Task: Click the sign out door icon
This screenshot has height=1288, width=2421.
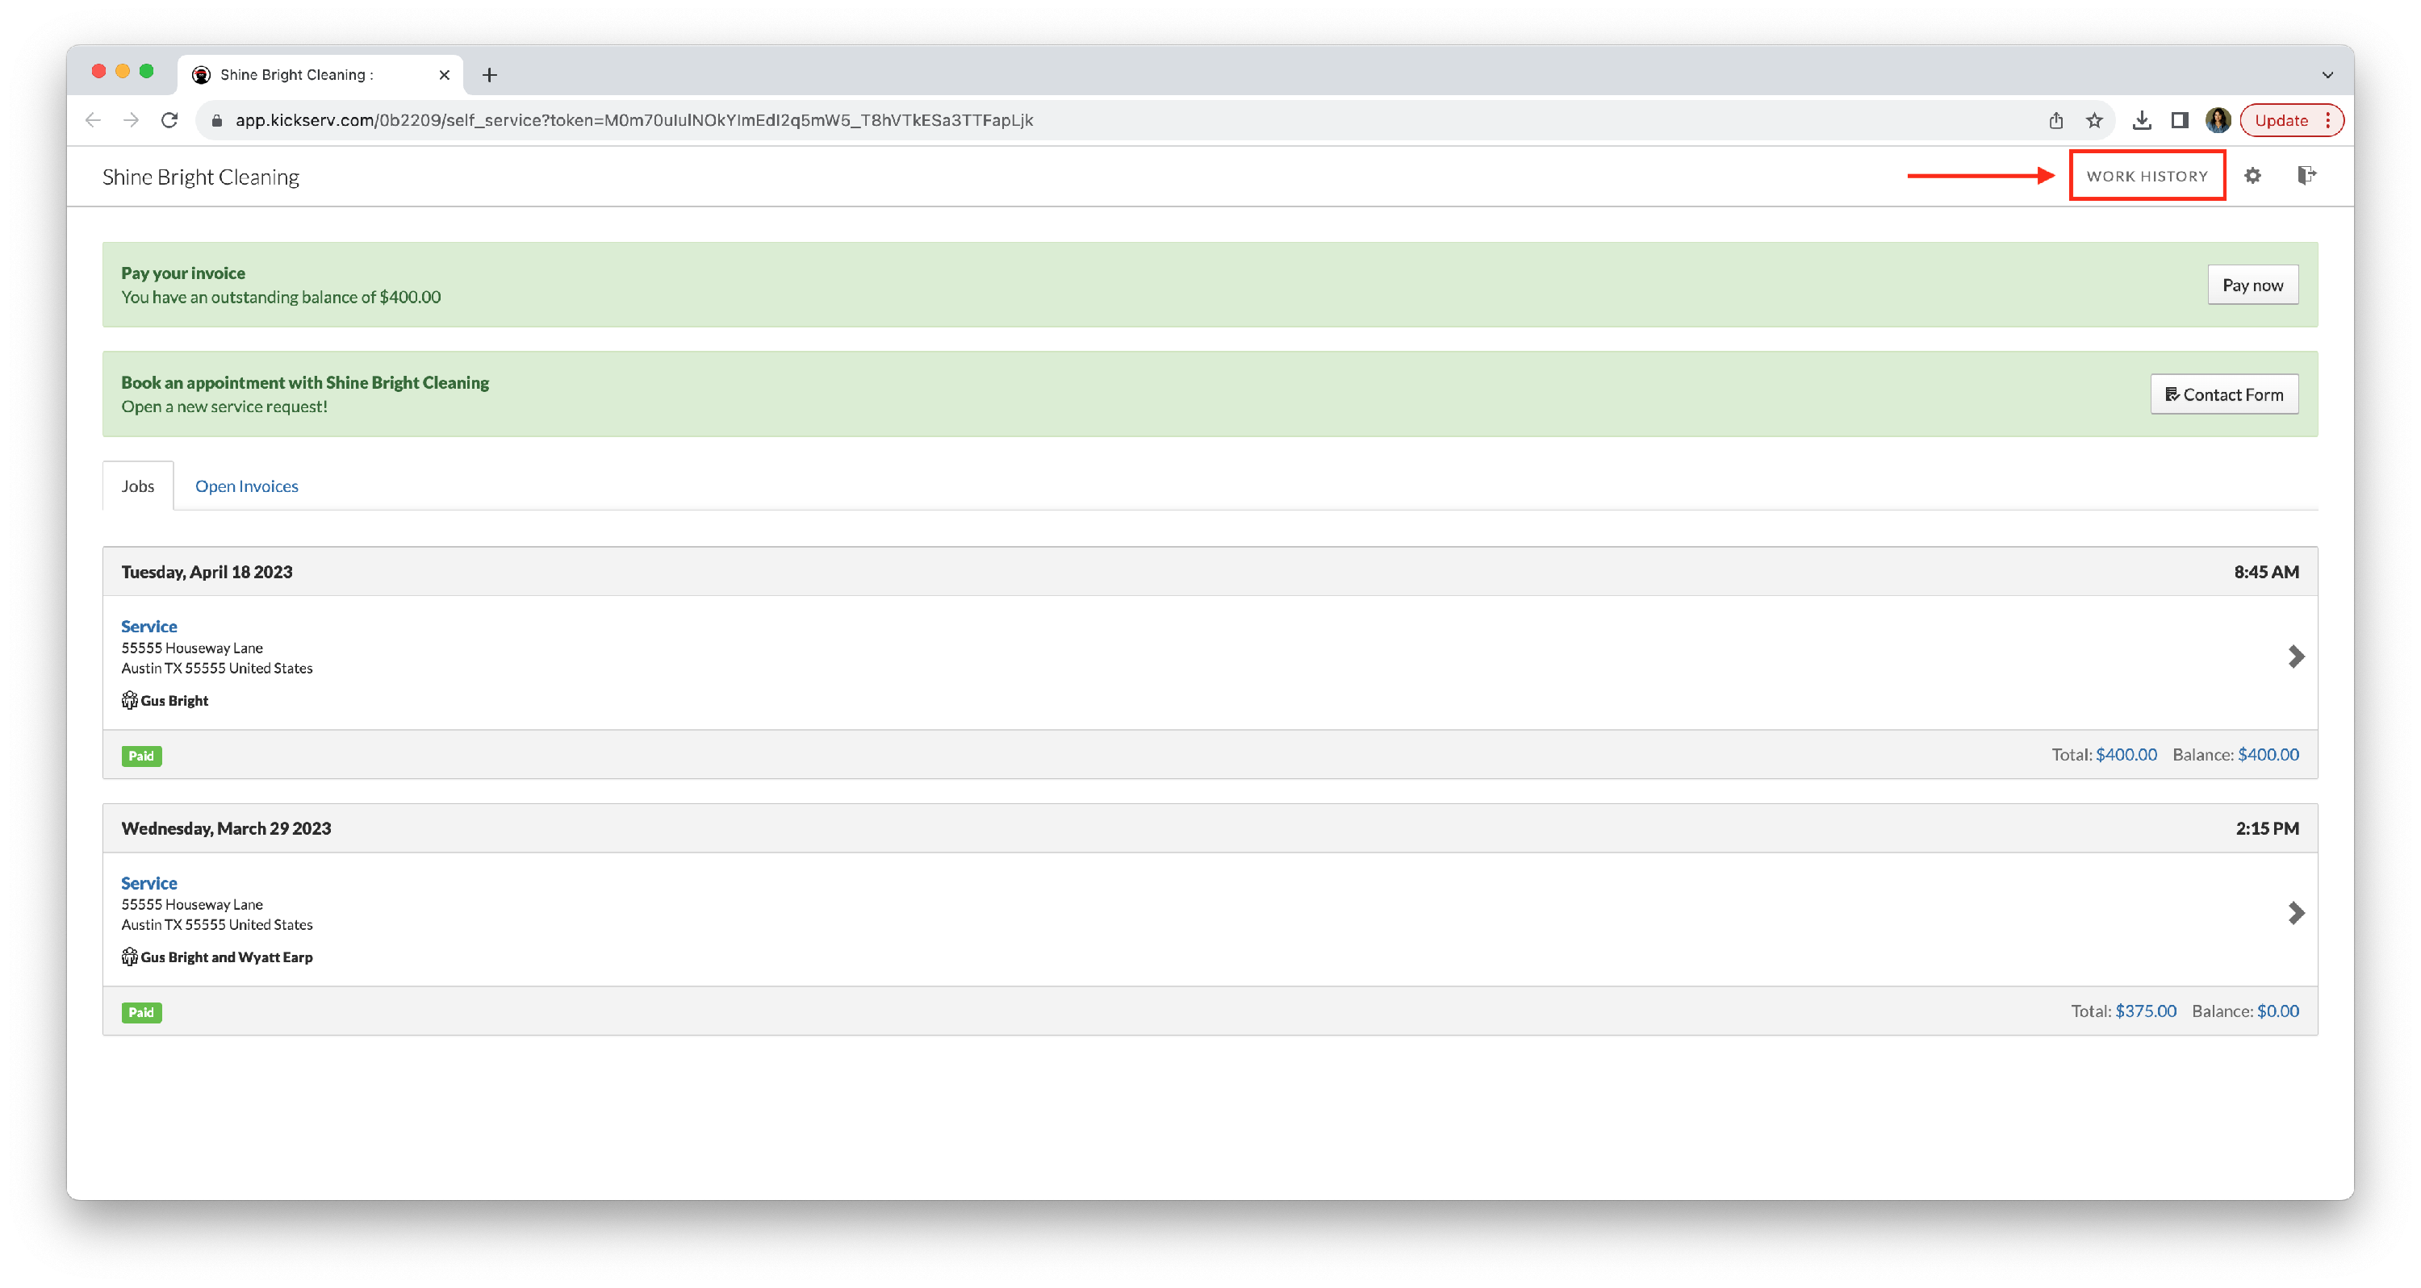Action: pyautogui.click(x=2306, y=176)
